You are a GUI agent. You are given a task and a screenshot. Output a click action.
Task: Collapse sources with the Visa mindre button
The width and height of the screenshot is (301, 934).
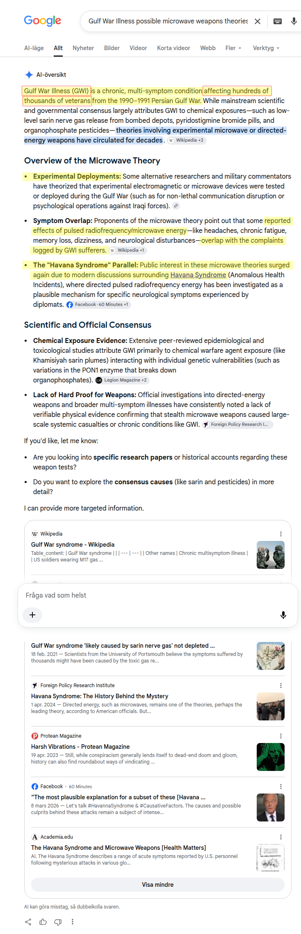tap(158, 885)
